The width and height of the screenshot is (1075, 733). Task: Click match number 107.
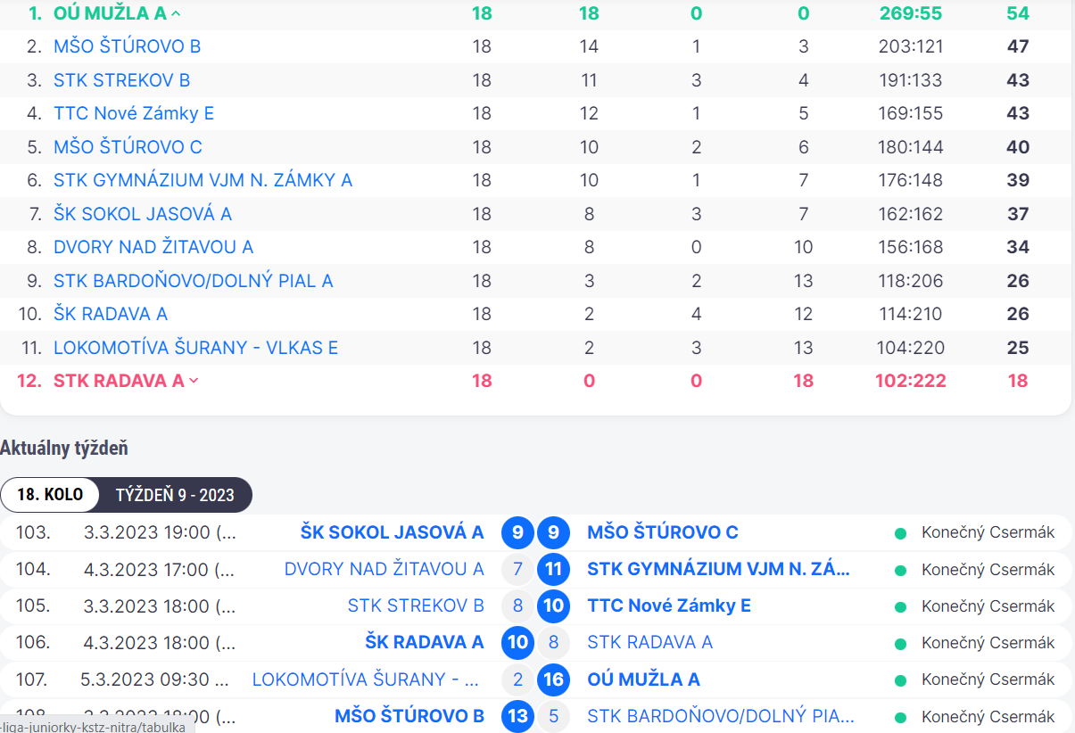coord(30,679)
